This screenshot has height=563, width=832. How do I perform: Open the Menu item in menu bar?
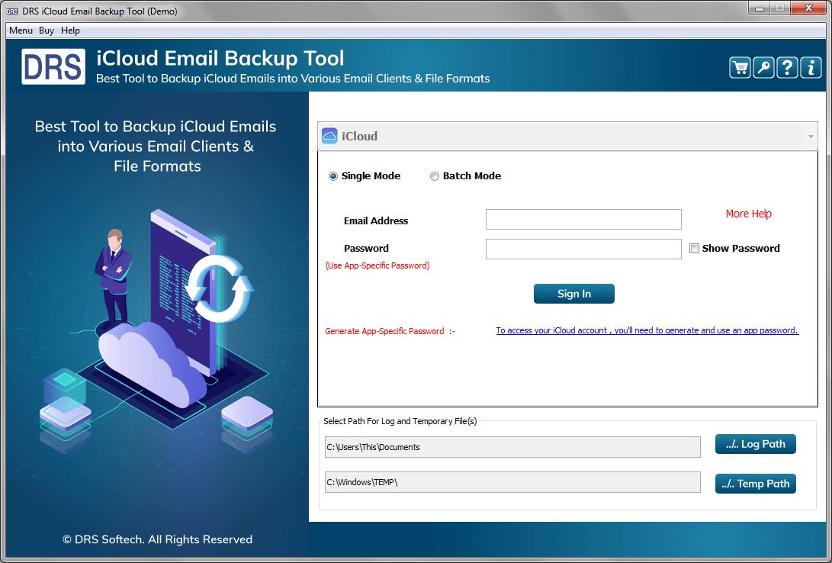21,31
